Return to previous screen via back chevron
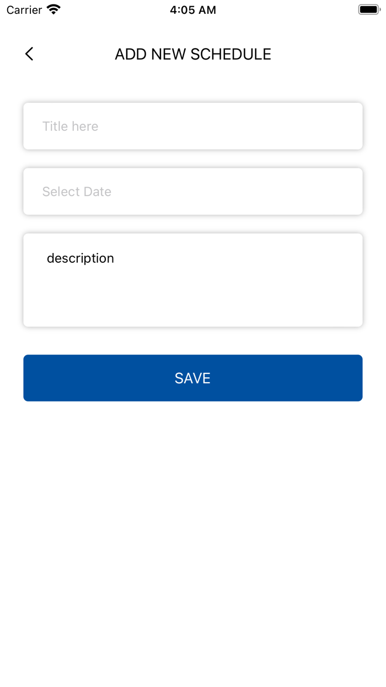Image resolution: width=386 pixels, height=687 pixels. pyautogui.click(x=29, y=54)
